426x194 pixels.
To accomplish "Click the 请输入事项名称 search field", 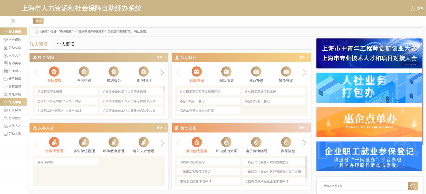I will pos(364,186).
